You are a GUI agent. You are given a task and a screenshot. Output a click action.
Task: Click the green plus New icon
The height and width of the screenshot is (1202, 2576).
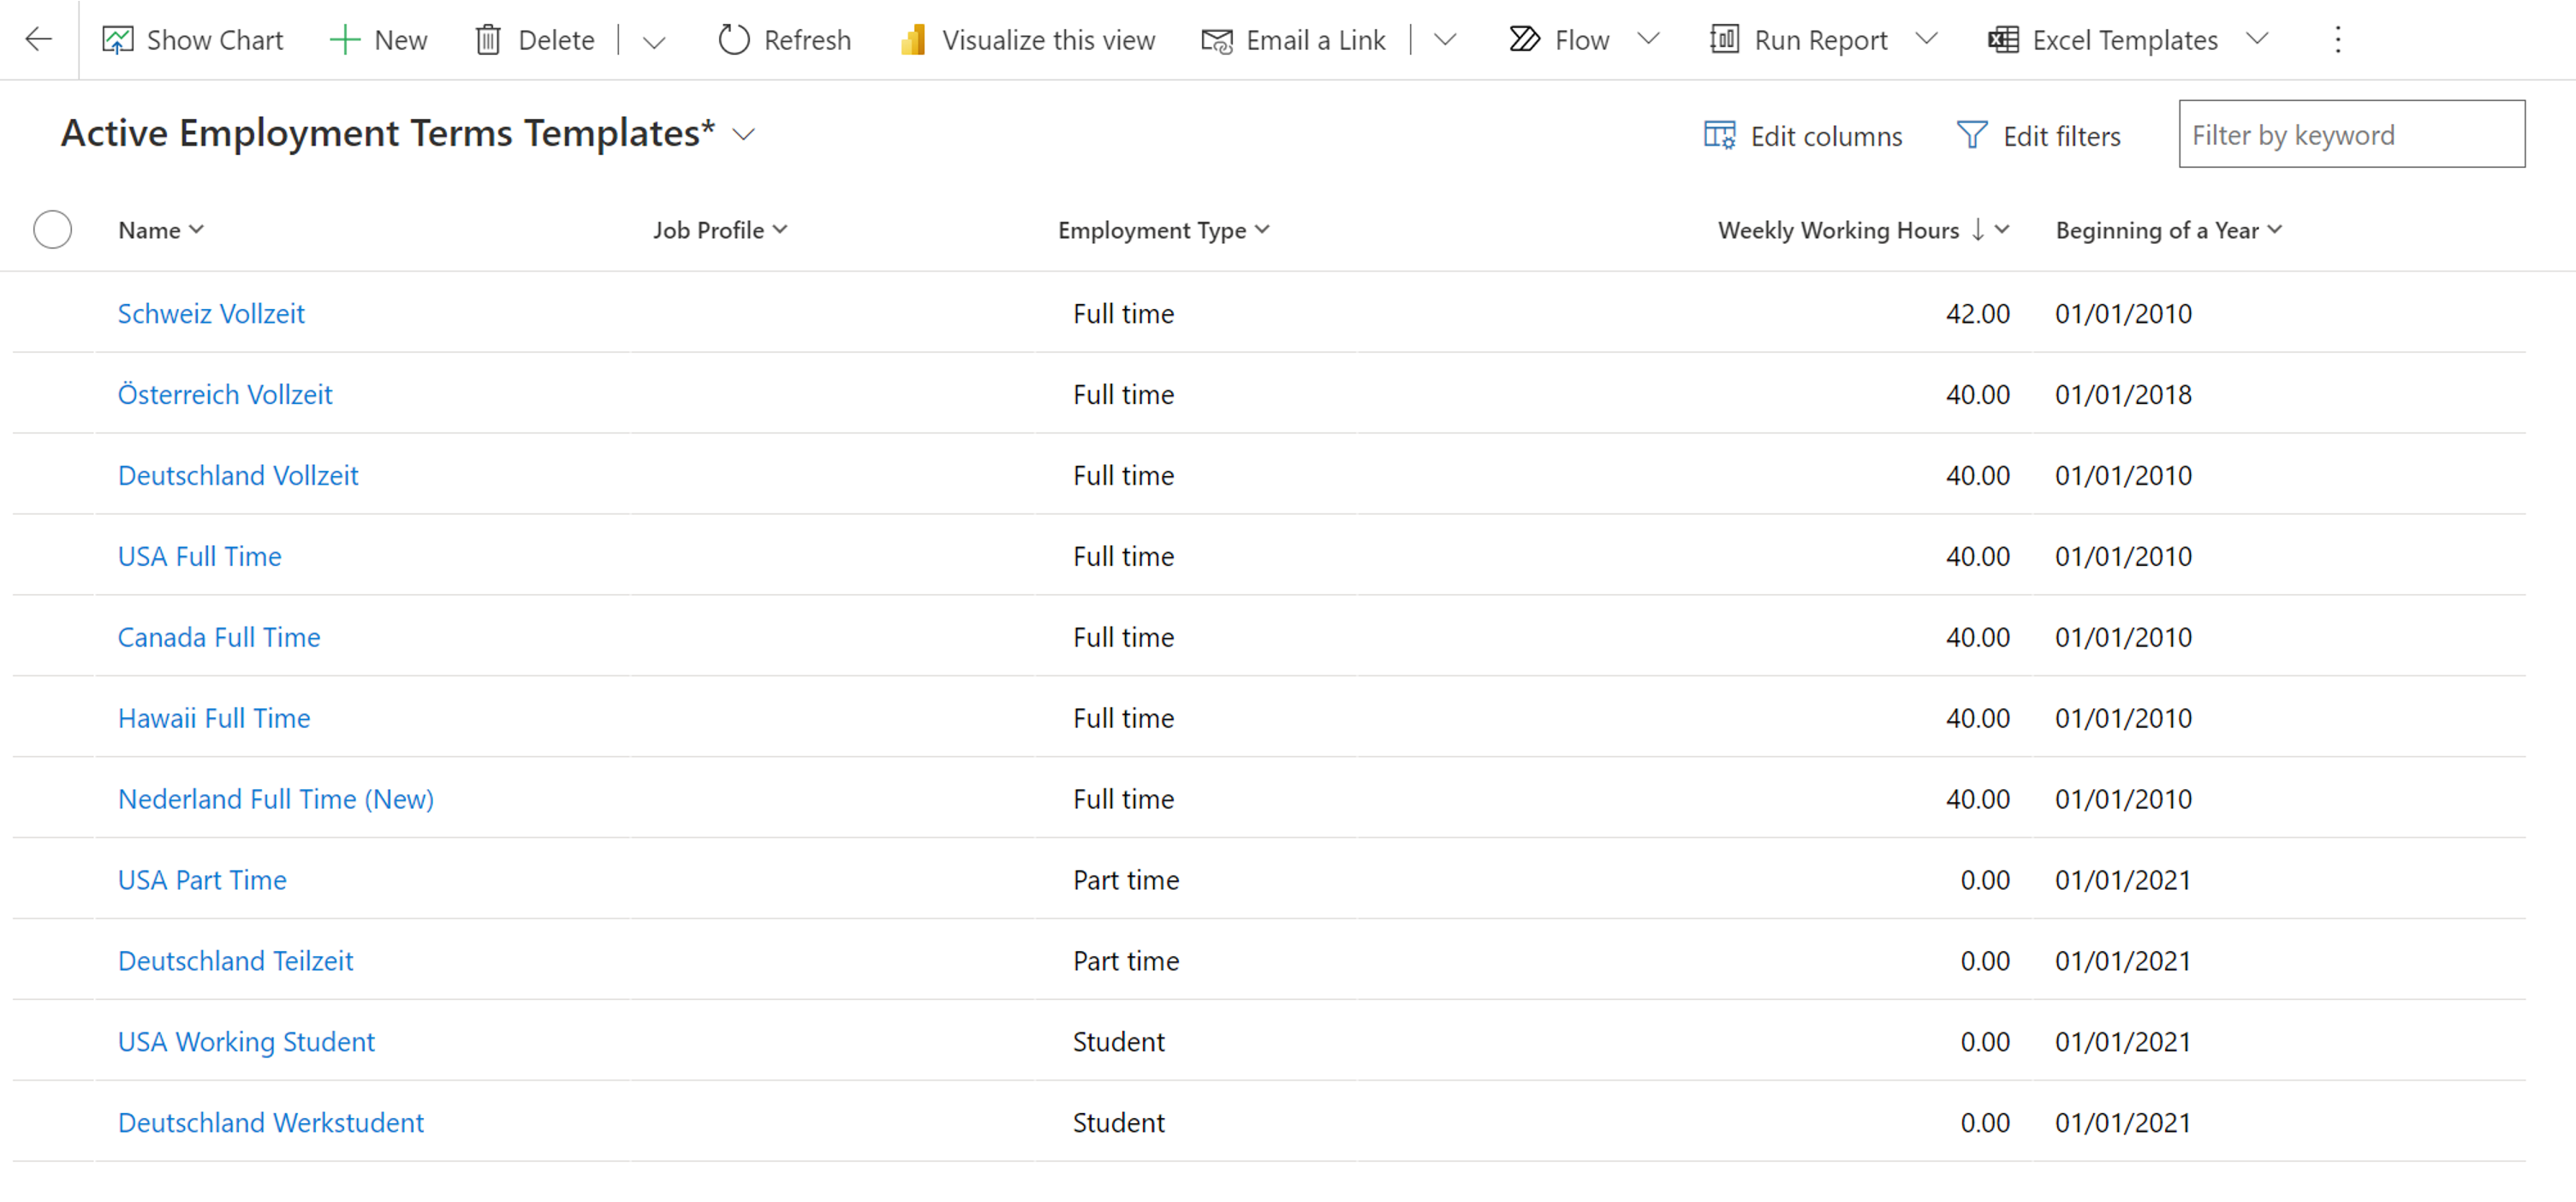click(x=344, y=40)
